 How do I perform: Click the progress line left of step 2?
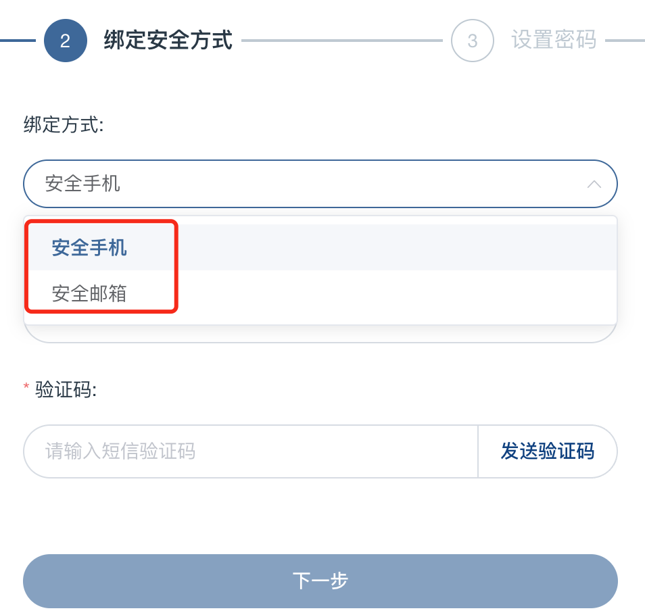point(18,41)
